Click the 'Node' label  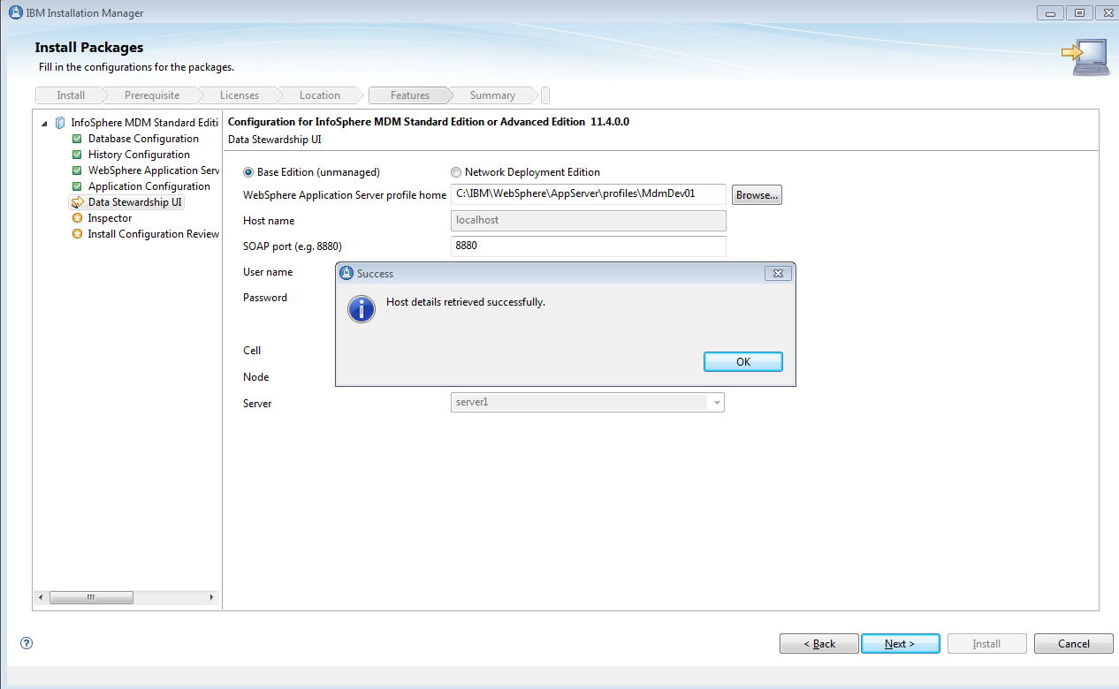click(x=256, y=377)
